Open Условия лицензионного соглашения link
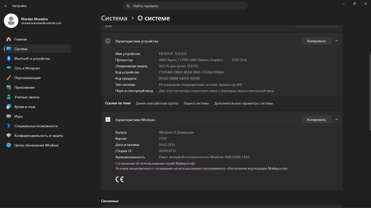The width and height of the screenshot is (371, 208). click(201, 168)
